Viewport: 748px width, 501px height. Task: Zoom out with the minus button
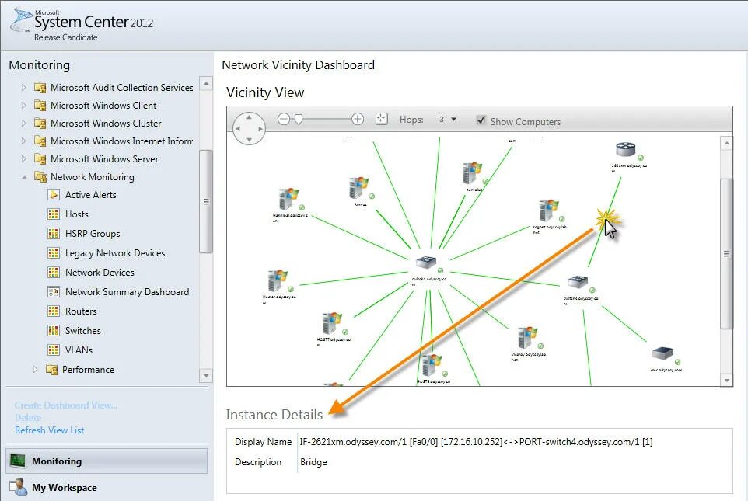pos(283,119)
